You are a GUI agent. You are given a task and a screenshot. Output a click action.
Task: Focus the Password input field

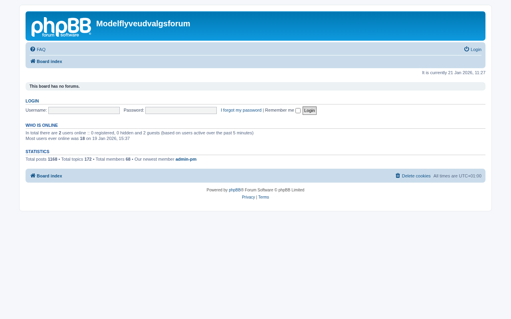181,110
